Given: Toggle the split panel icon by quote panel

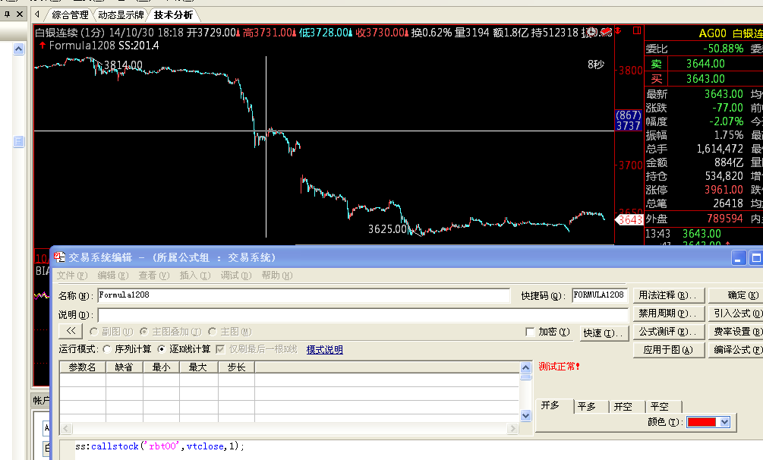Looking at the screenshot, I should (x=636, y=30).
